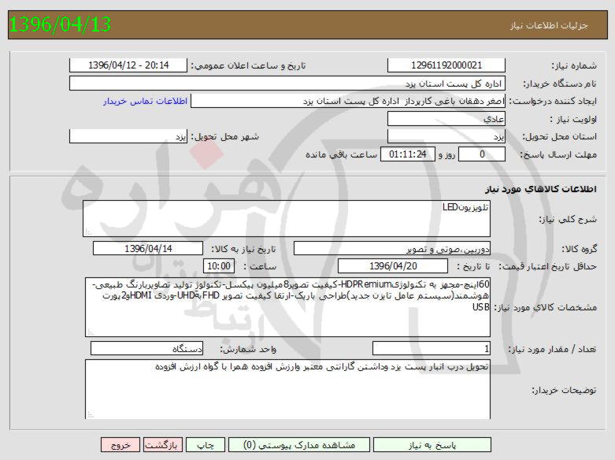Click the text 'ساعت باقی مانده'
This screenshot has width=615, height=460.
341,154
